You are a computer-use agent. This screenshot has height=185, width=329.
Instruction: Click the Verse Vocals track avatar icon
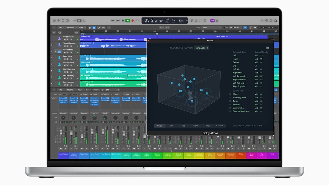pyautogui.click(x=59, y=38)
